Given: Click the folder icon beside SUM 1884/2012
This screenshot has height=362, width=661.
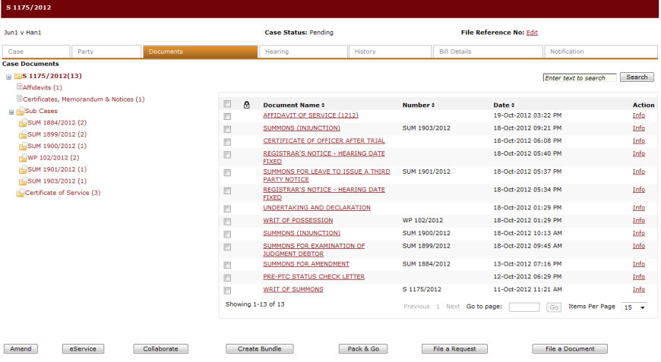Looking at the screenshot, I should click(22, 123).
